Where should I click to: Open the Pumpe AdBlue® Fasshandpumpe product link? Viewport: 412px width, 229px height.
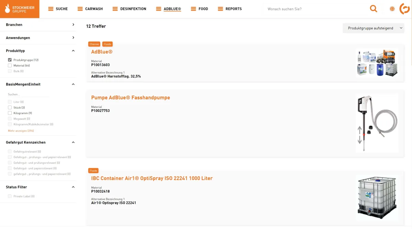click(130, 98)
